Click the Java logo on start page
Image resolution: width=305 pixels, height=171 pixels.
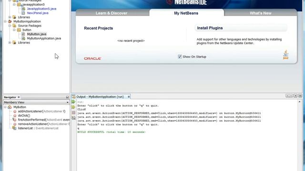click(x=285, y=55)
